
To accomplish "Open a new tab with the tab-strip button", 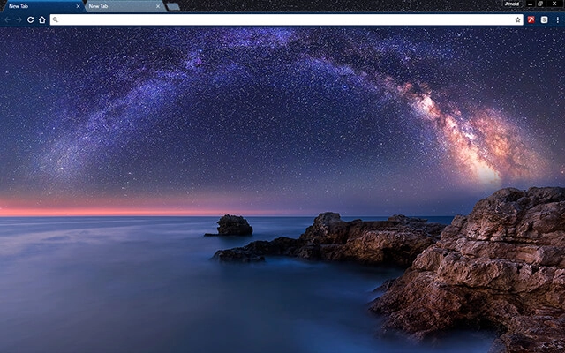I will 173,6.
